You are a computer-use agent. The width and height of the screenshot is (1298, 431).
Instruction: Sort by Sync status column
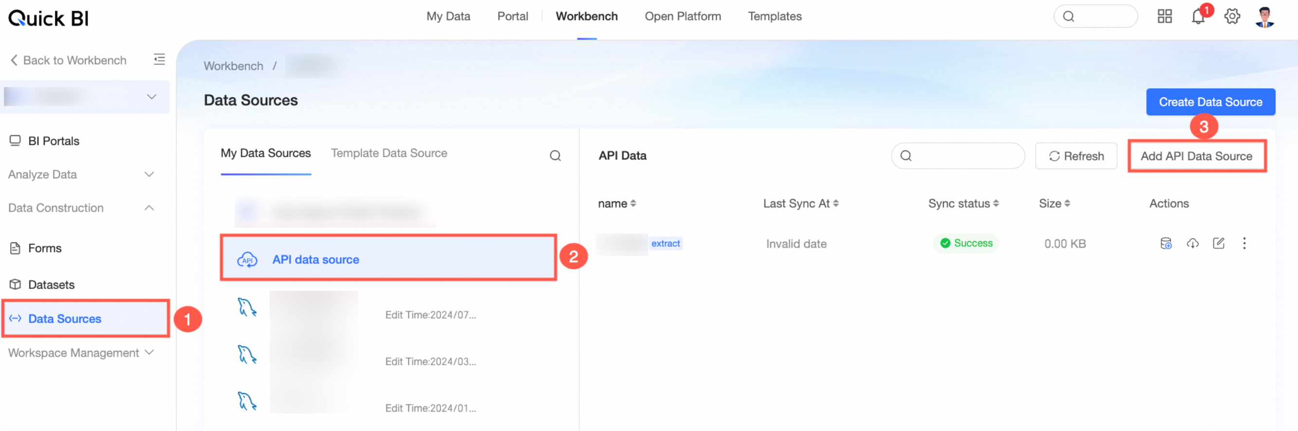[x=963, y=204]
